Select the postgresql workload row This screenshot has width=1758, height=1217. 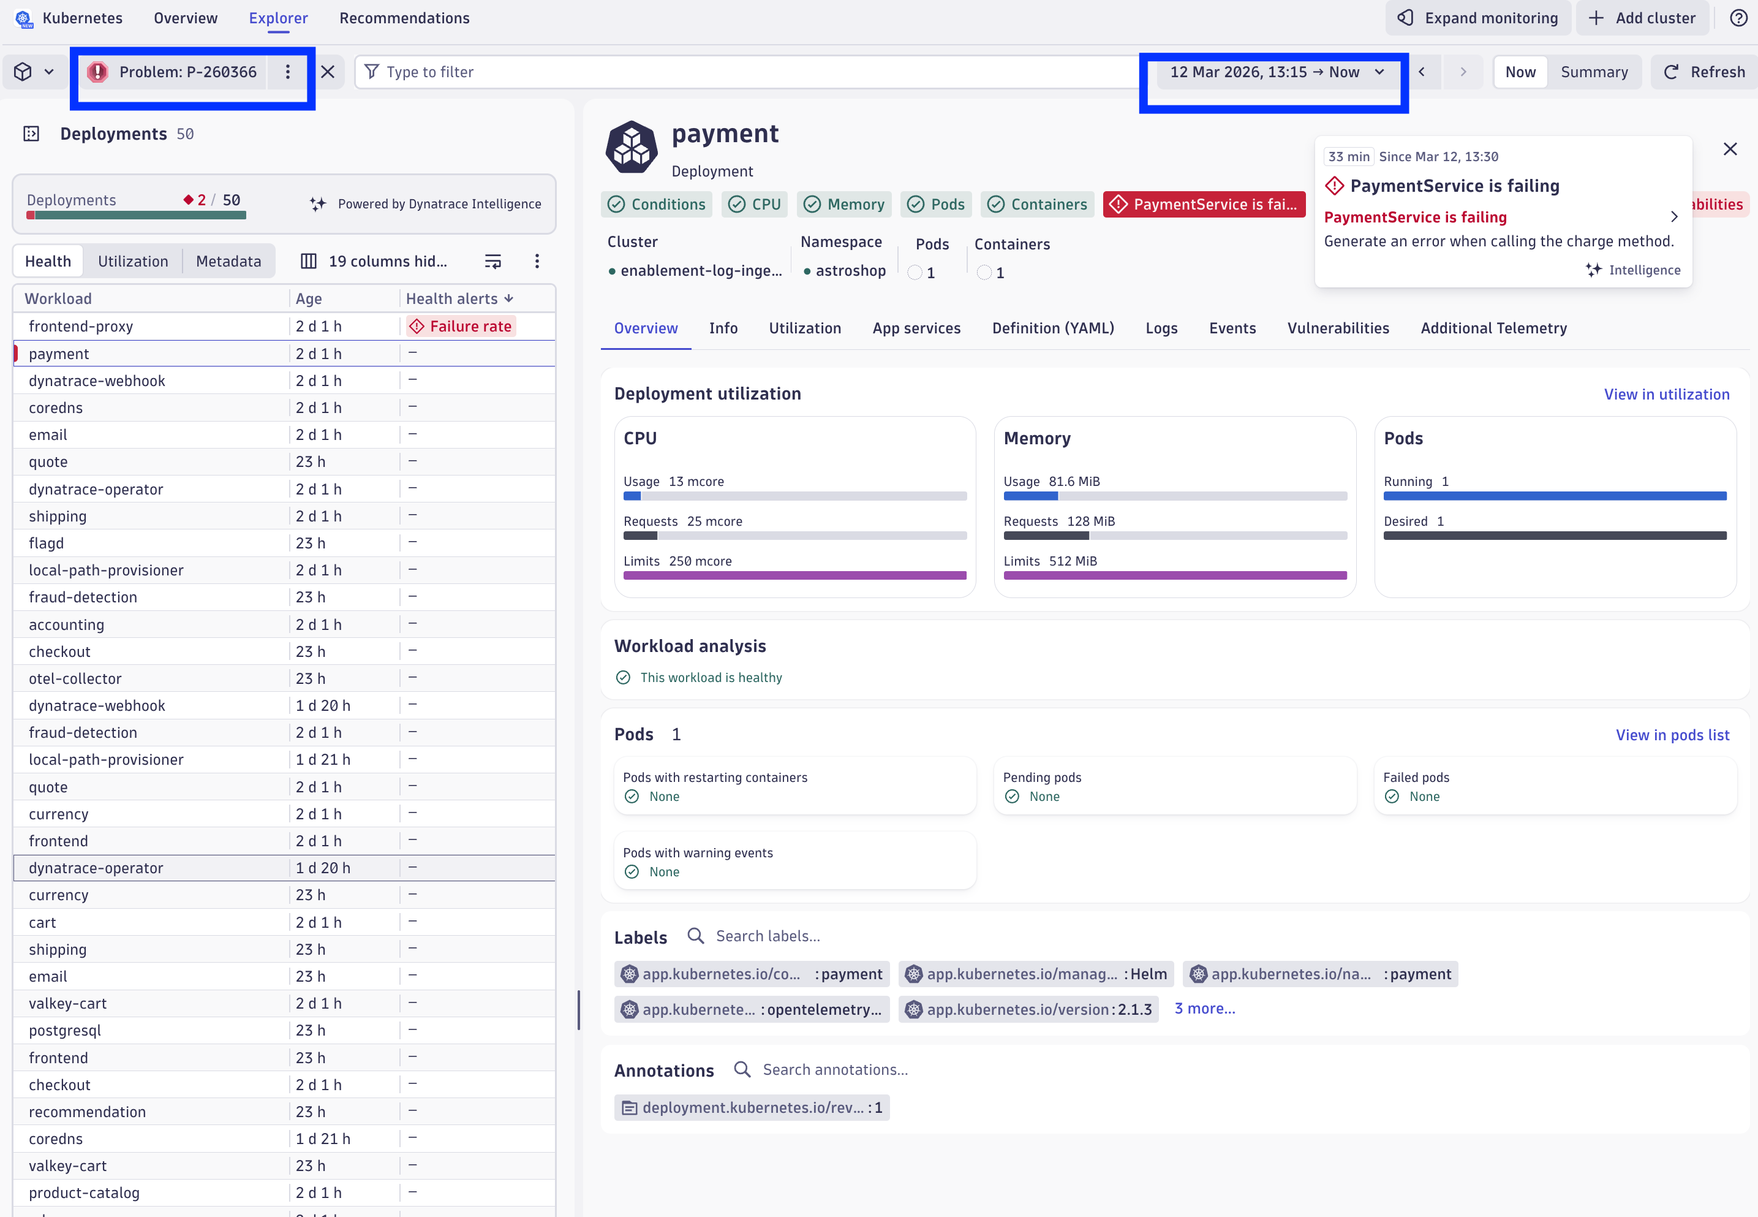click(x=284, y=1031)
